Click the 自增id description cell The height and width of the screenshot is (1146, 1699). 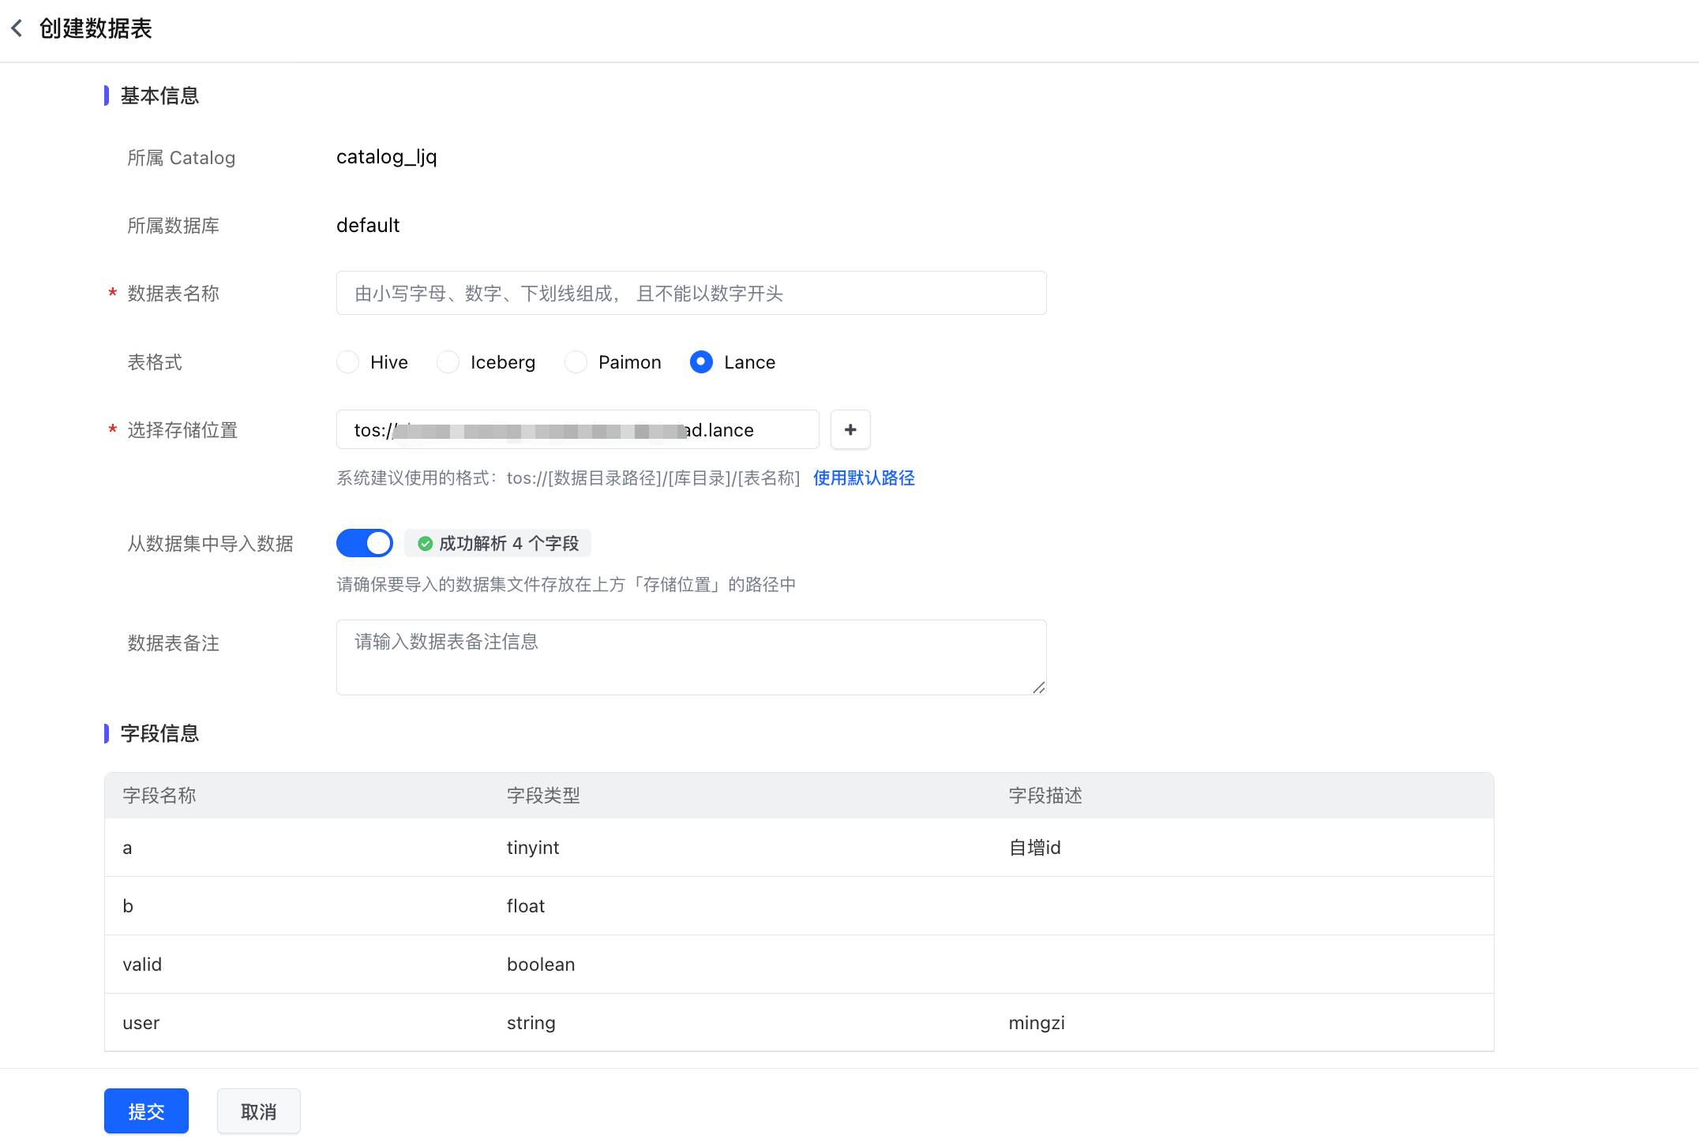[1035, 848]
